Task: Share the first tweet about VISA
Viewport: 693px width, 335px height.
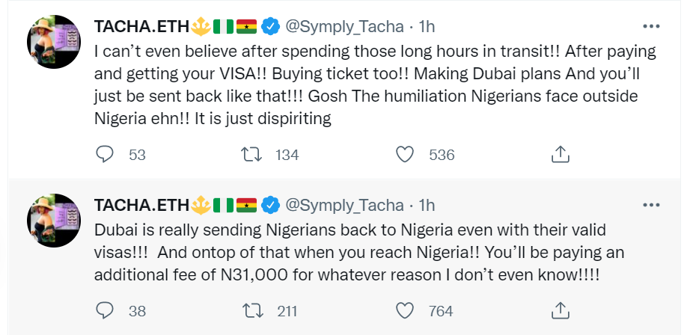Action: tap(560, 155)
